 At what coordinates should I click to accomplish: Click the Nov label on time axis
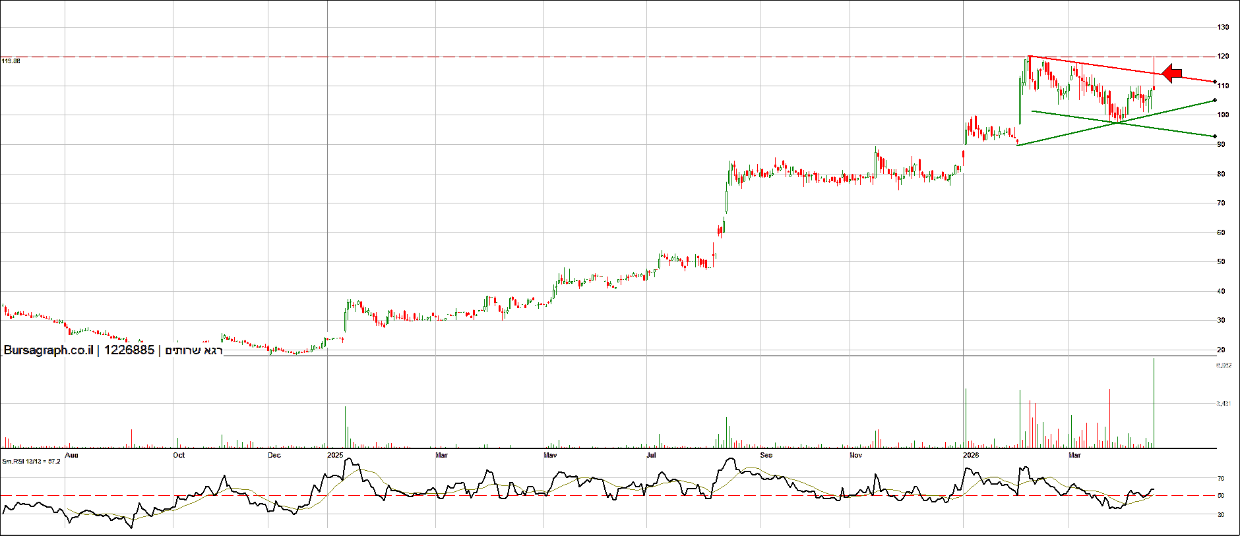pyautogui.click(x=856, y=455)
